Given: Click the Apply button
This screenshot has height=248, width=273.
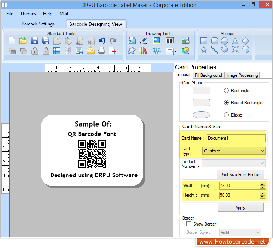Looking at the screenshot, I should point(240,208).
